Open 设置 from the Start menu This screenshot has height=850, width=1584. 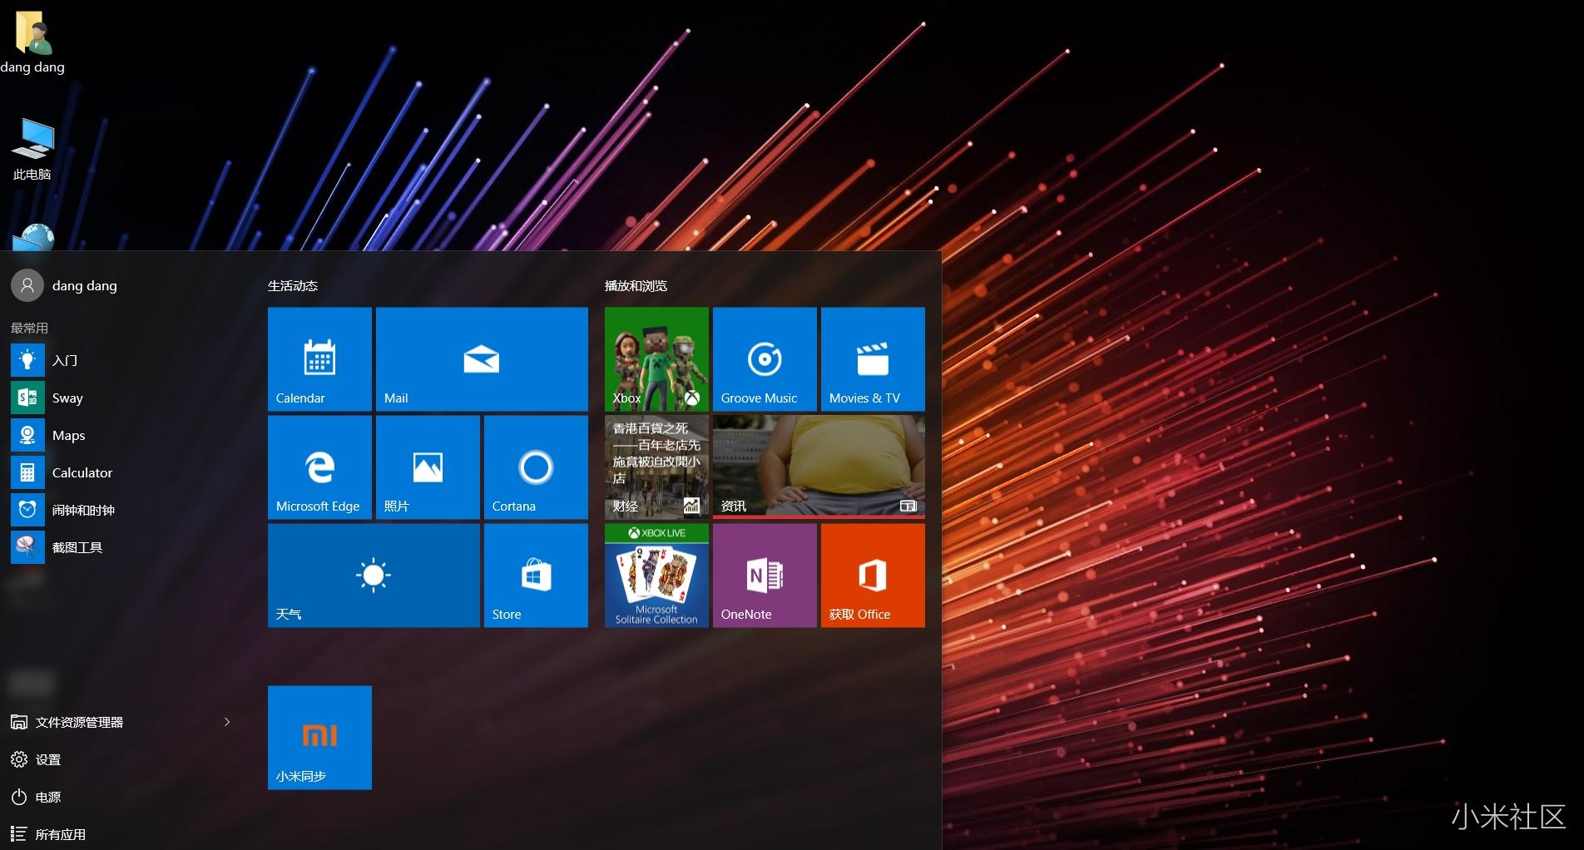click(47, 759)
